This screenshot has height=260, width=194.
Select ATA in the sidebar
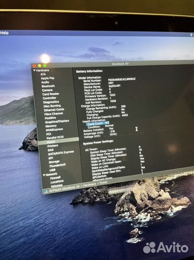[x=43, y=74]
